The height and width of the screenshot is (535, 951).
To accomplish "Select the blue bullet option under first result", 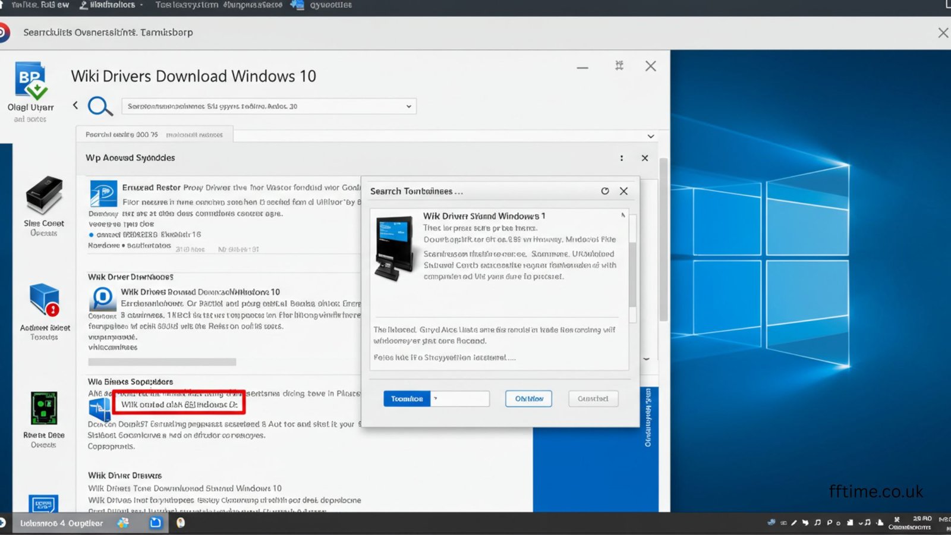I will point(91,235).
